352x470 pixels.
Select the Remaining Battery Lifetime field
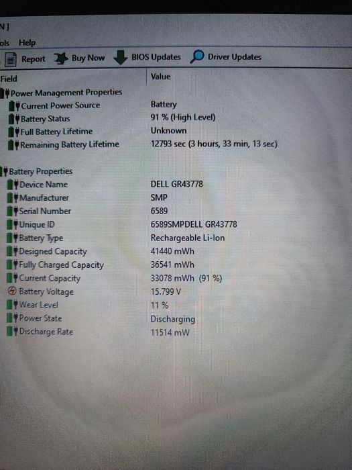70,145
